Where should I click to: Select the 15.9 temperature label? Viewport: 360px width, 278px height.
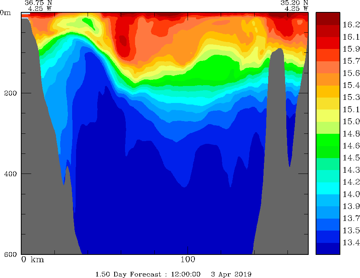tap(351, 49)
